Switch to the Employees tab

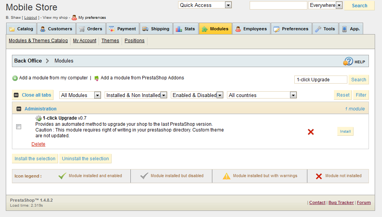click(252, 29)
